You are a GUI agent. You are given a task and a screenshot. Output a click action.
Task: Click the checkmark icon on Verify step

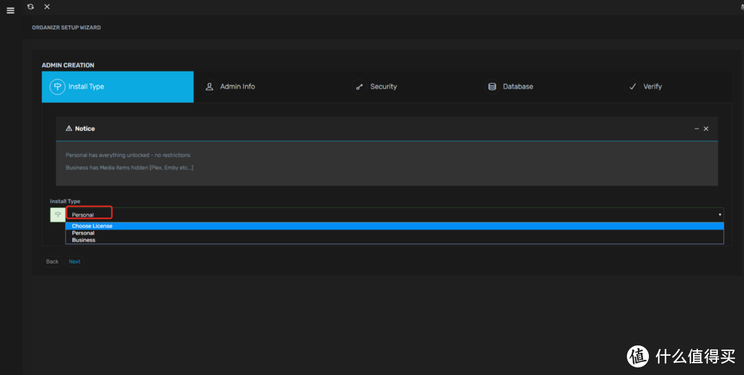(632, 87)
